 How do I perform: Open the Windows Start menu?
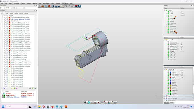click(x=3, y=106)
